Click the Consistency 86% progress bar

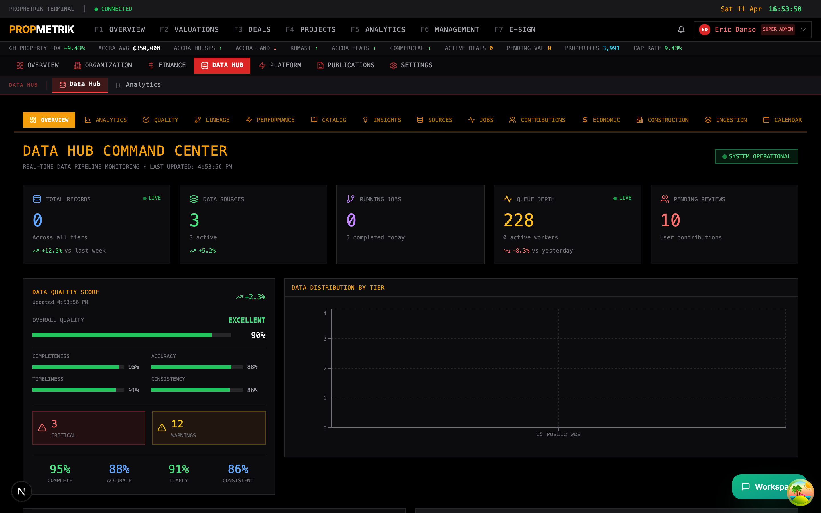(x=197, y=390)
